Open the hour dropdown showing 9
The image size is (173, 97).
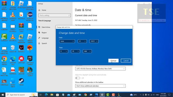coord(64,51)
